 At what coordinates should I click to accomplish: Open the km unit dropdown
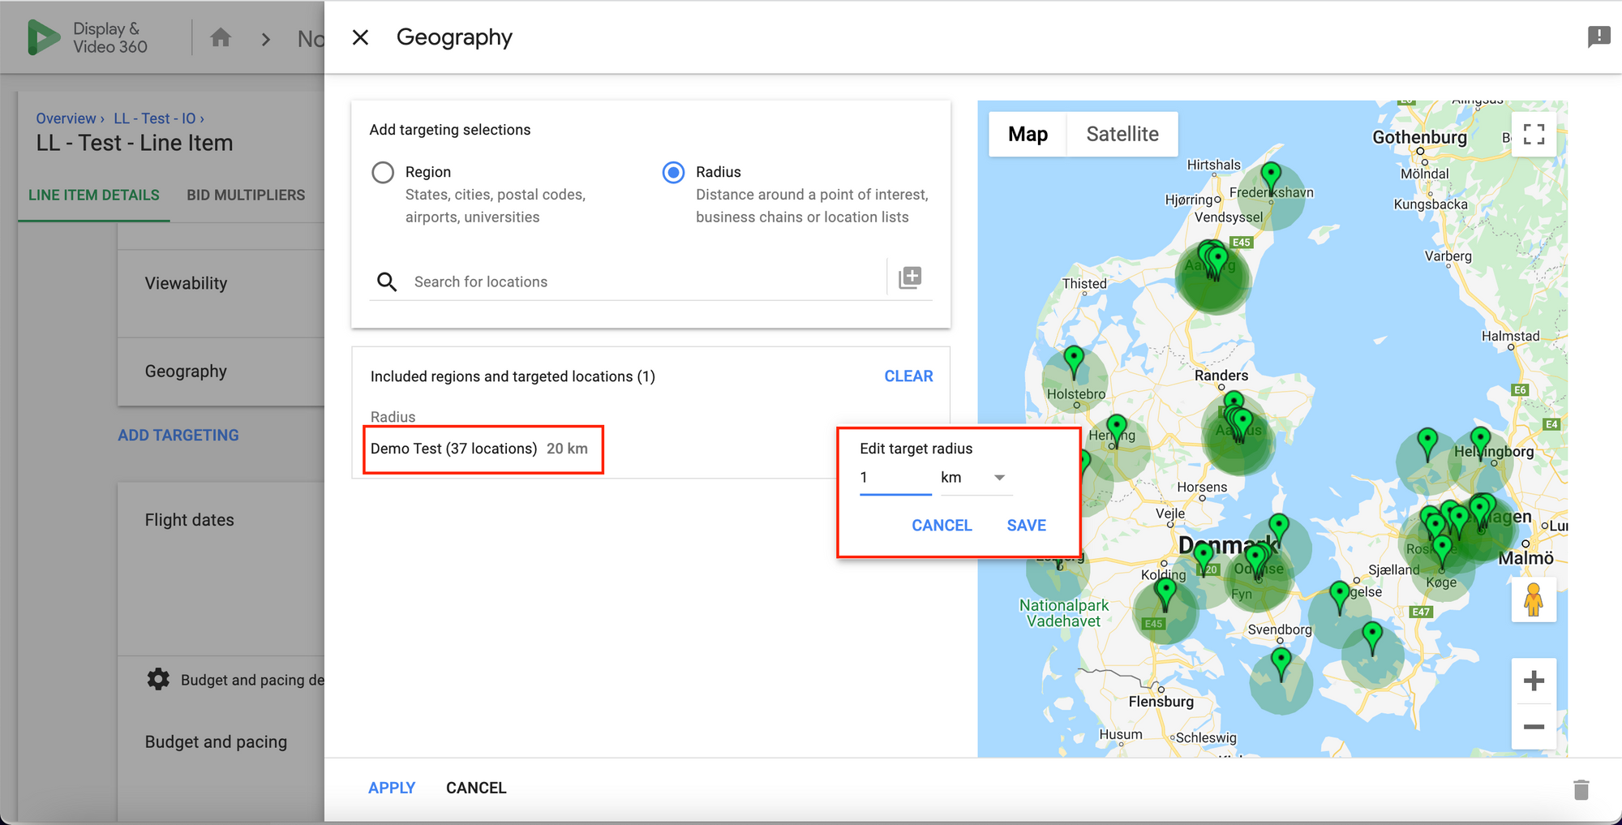click(x=976, y=478)
